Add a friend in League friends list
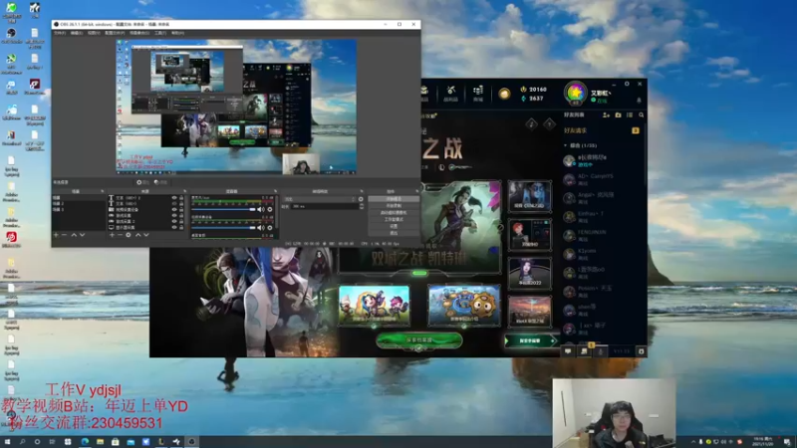Screen dimensions: 797x448 tap(606, 115)
